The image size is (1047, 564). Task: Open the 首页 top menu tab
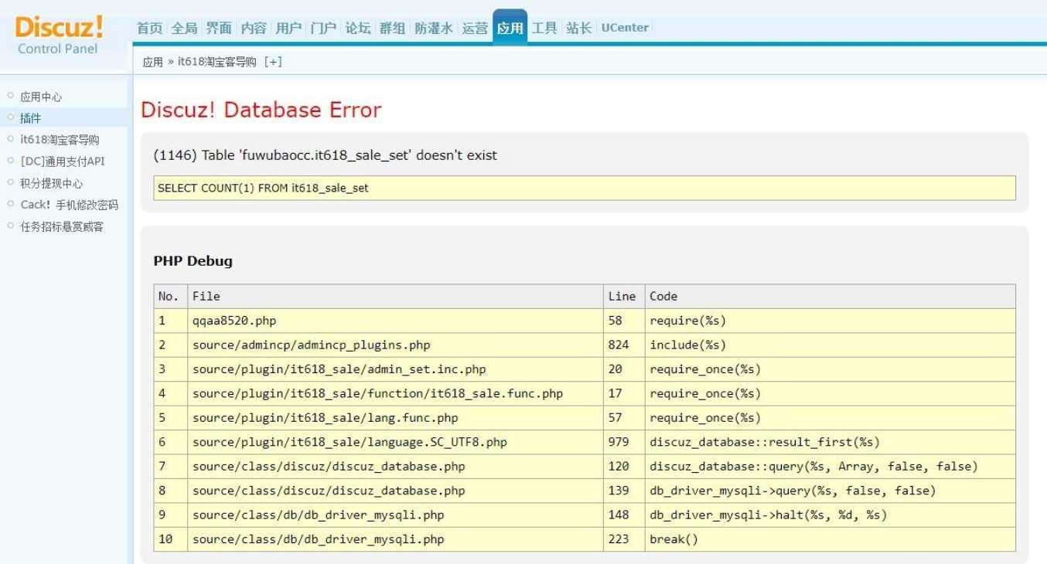(150, 28)
